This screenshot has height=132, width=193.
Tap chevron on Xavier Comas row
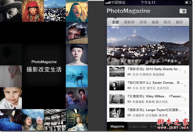coord(185,86)
